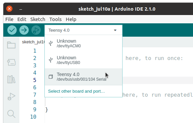Click line number 5 in the editor gutter
The image size is (193, 123).
pyautogui.click(x=35, y=80)
